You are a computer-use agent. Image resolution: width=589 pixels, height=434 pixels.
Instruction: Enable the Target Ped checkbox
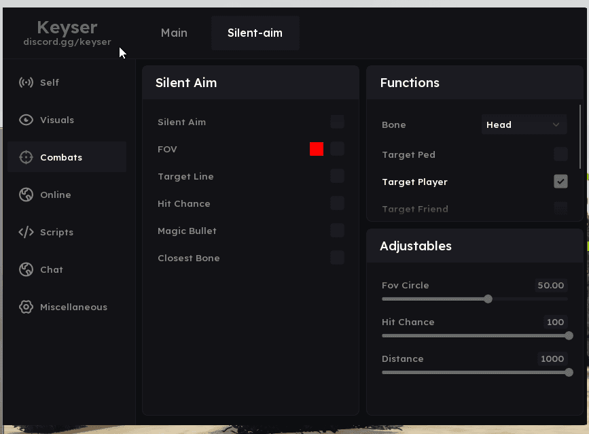(x=560, y=154)
